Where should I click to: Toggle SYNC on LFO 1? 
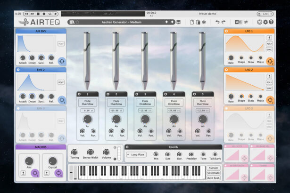(x=269, y=50)
